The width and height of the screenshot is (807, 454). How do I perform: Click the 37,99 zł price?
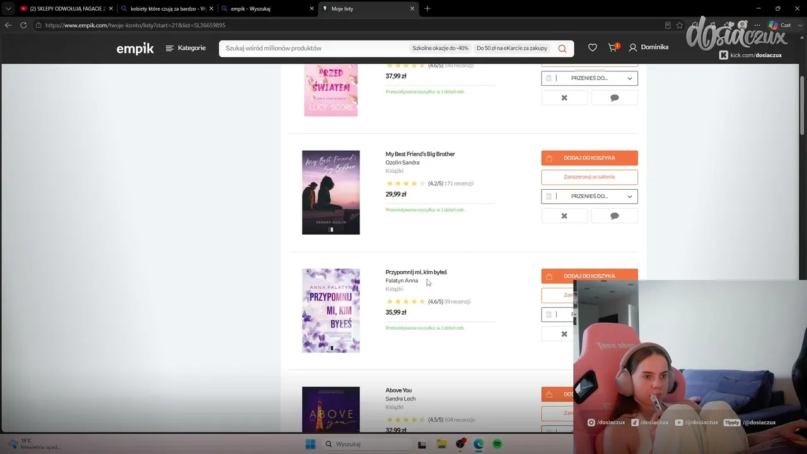[396, 76]
